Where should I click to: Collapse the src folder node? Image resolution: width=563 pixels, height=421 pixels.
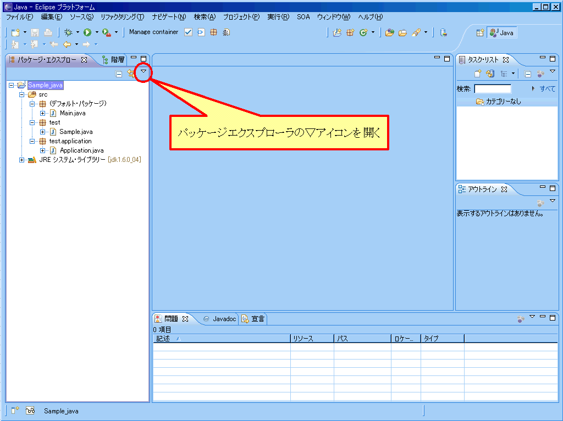[21, 94]
